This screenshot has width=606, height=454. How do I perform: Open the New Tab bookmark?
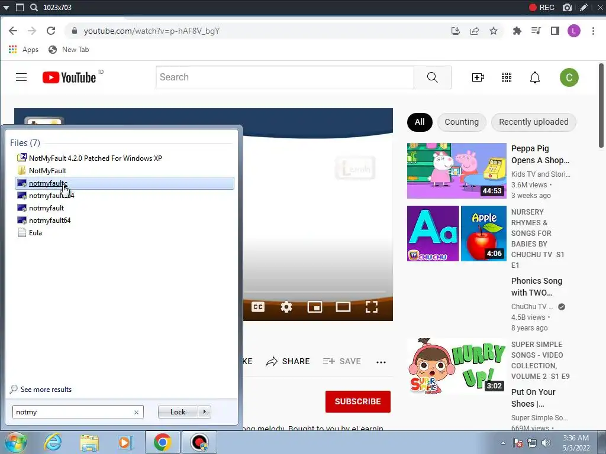click(69, 50)
